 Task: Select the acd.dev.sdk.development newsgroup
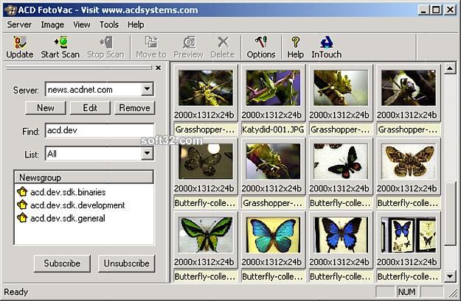pyautogui.click(x=77, y=205)
